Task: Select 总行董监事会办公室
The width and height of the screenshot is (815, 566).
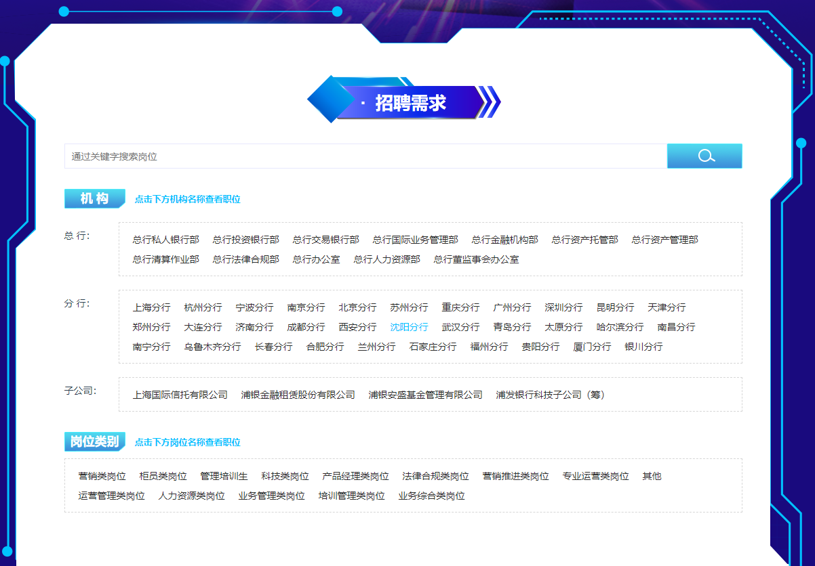Action: point(477,259)
